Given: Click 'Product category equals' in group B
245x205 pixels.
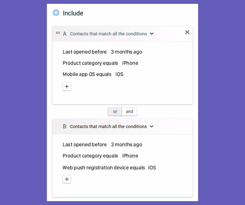Looking at the screenshot, I should click(x=90, y=156).
